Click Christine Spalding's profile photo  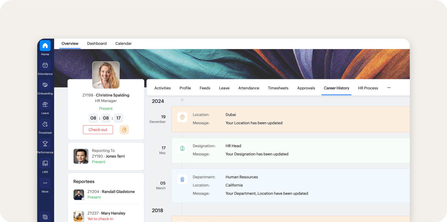[x=106, y=75]
